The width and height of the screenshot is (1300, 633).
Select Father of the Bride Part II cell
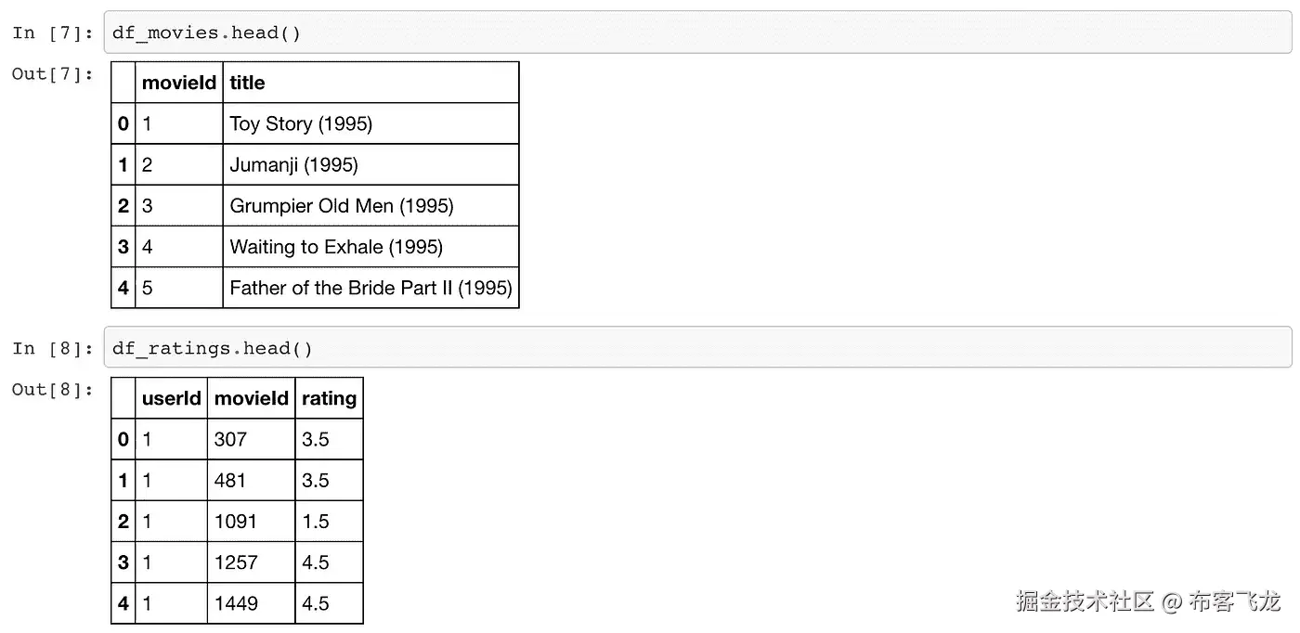(x=370, y=288)
